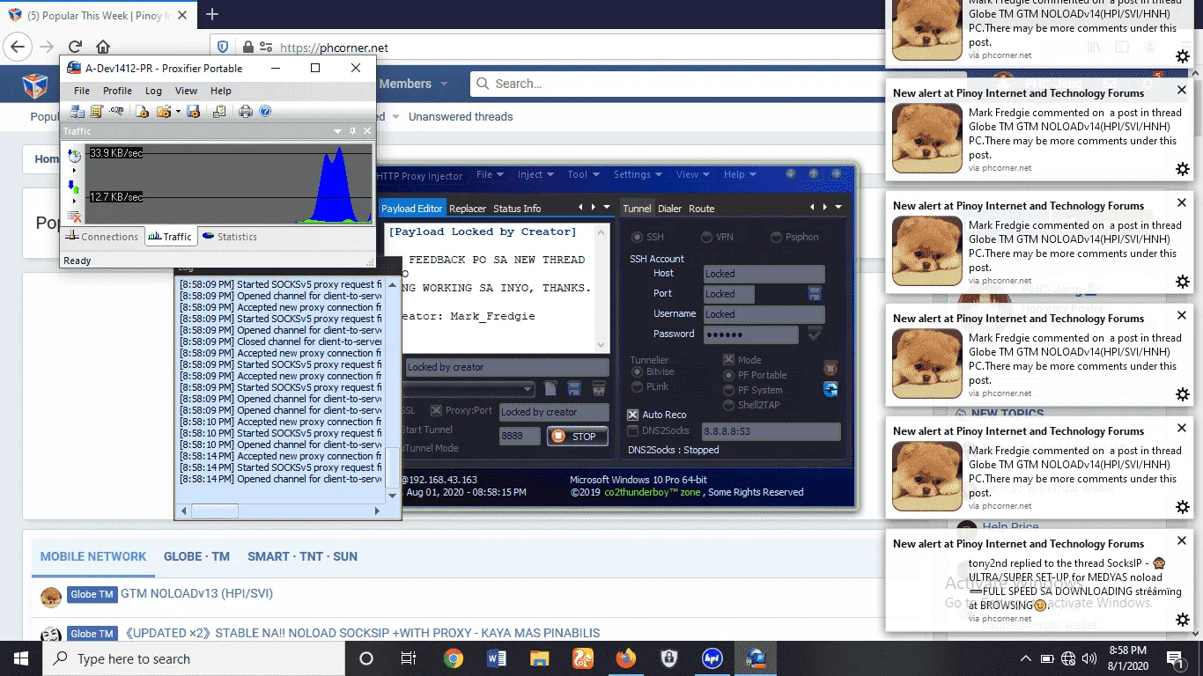Open Firefox from the taskbar
Image resolution: width=1203 pixels, height=676 pixels.
(x=625, y=658)
